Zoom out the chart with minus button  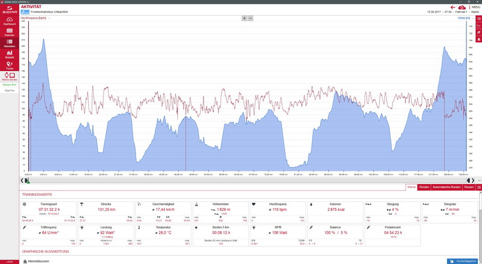(x=251, y=18)
